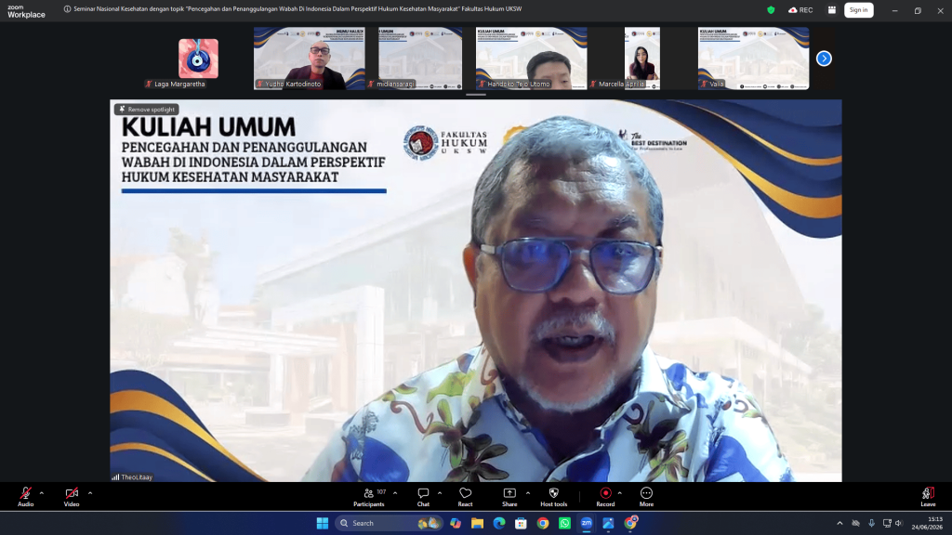This screenshot has width=952, height=535.
Task: Unmute with the Audio microphone icon
Action: point(25,493)
